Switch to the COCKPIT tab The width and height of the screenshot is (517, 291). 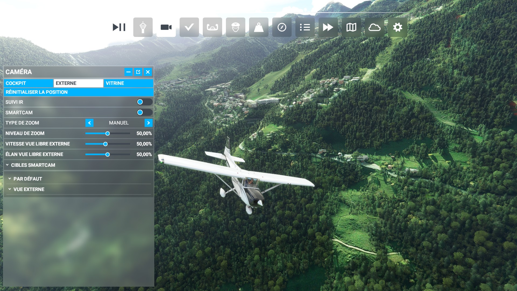28,83
